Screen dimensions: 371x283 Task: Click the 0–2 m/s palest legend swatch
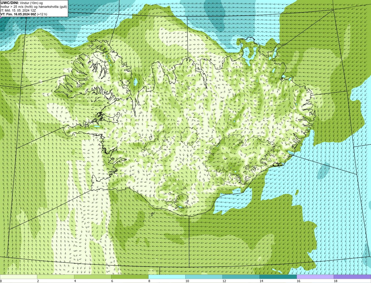coord(19,277)
